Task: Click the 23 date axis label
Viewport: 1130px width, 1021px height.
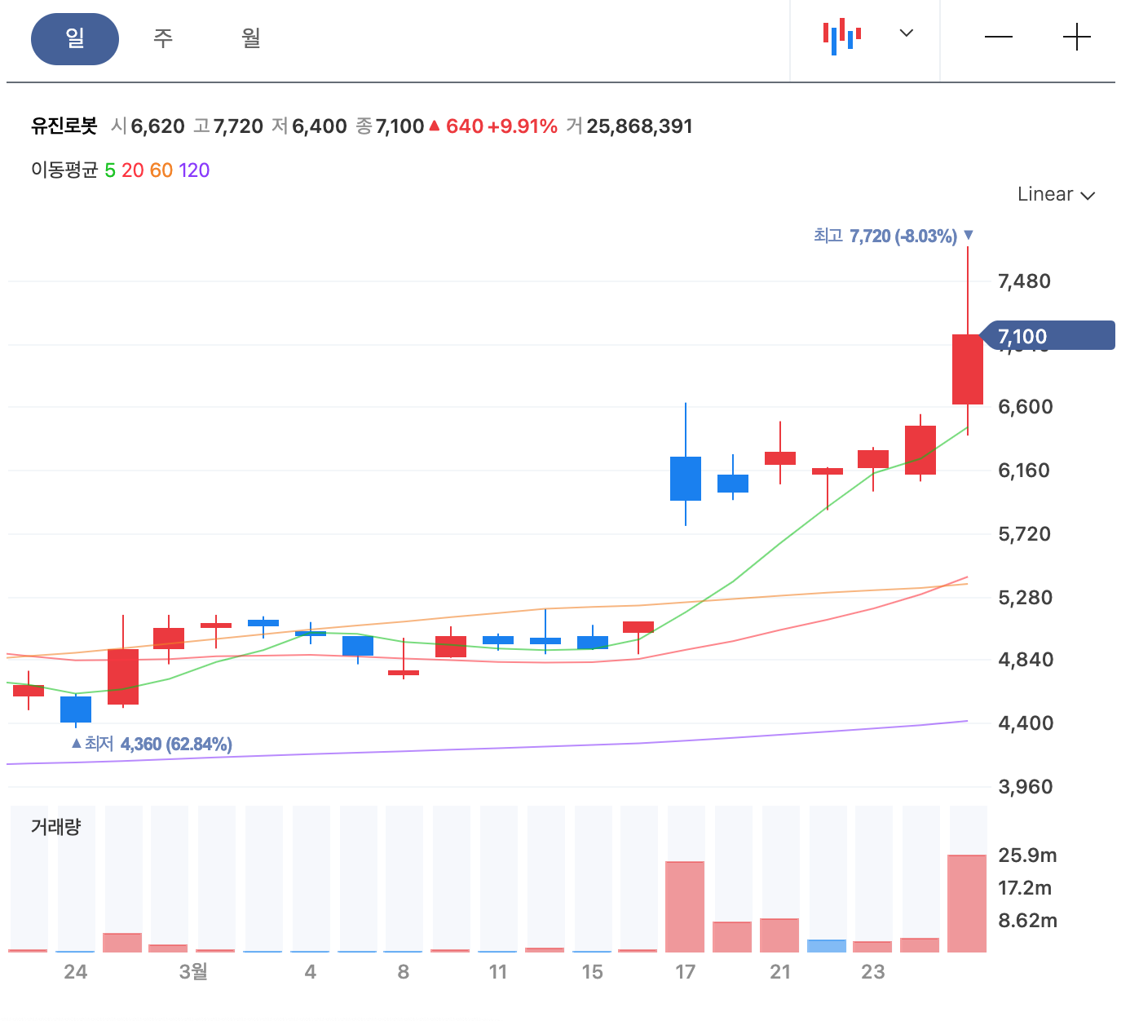Action: click(x=873, y=971)
